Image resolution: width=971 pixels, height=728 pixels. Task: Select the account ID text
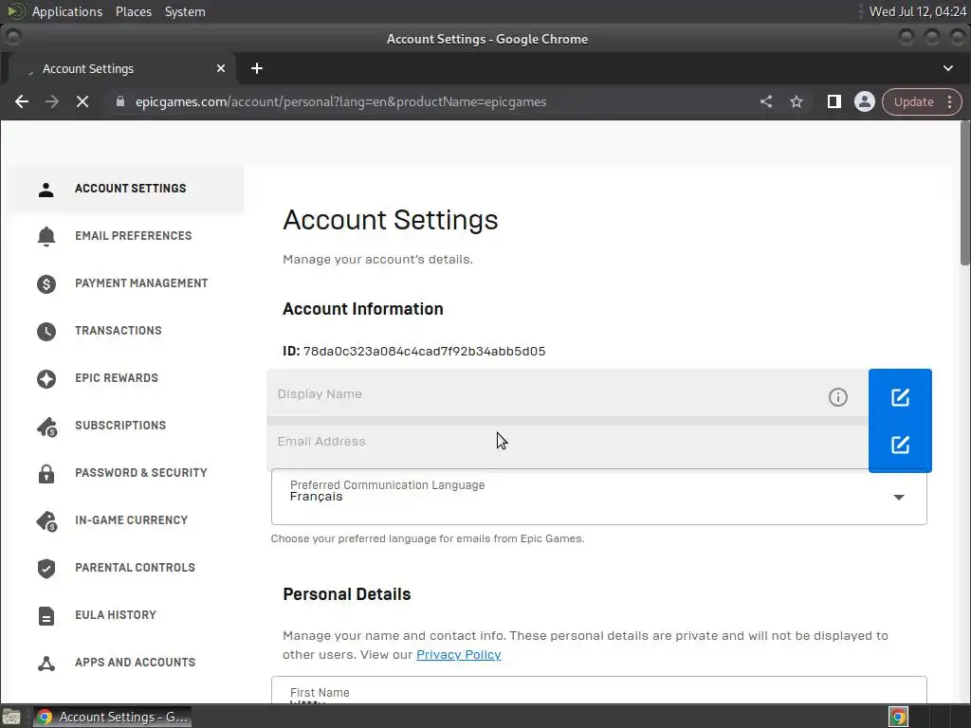click(x=424, y=352)
